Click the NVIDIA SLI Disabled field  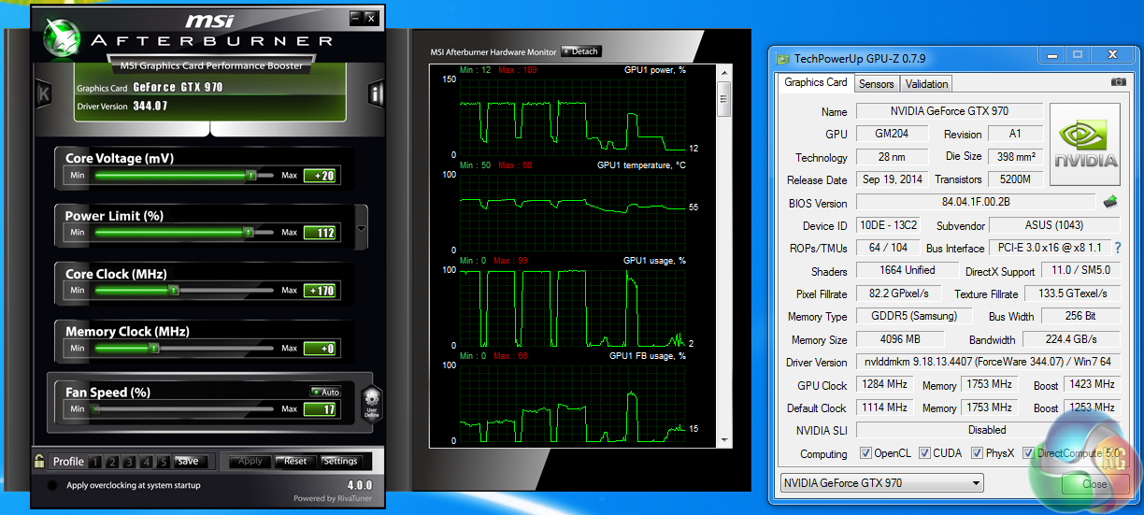click(987, 430)
